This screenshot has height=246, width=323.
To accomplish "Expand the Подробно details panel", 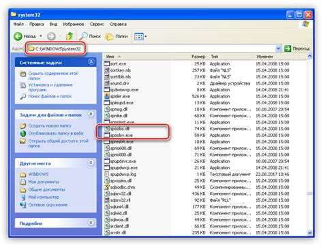I will (91, 223).
